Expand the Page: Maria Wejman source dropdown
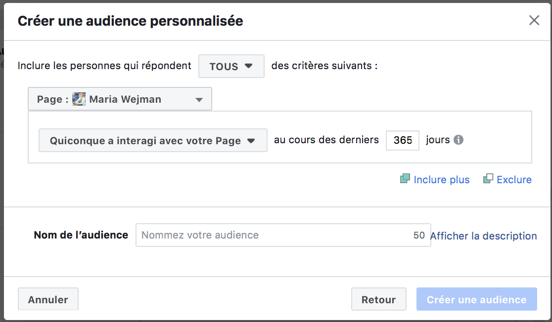The image size is (552, 322). (x=120, y=99)
